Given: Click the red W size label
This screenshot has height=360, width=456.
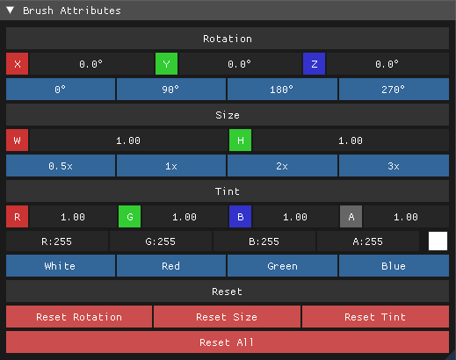Looking at the screenshot, I should coord(18,140).
